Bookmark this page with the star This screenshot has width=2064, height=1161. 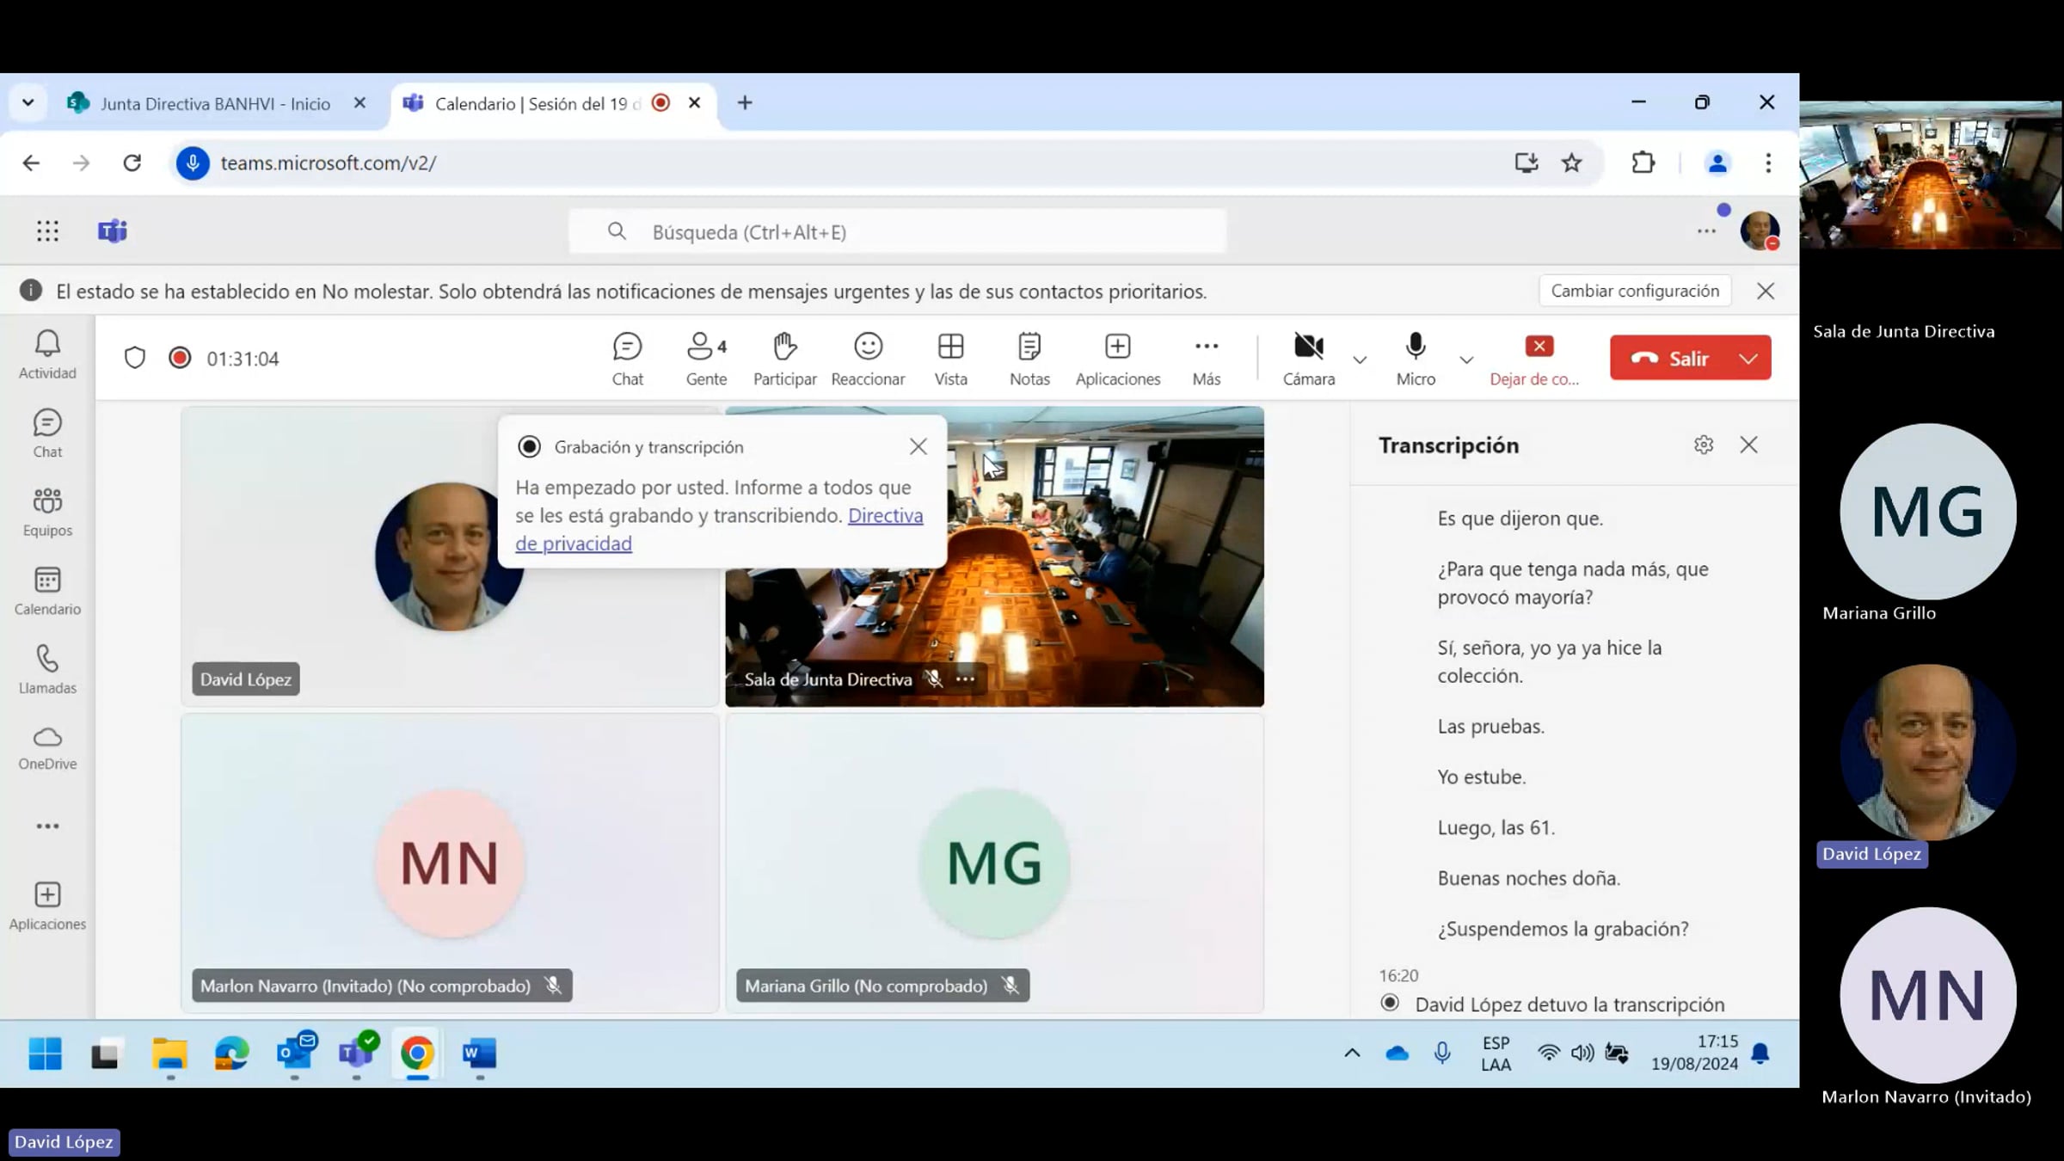[x=1571, y=163]
